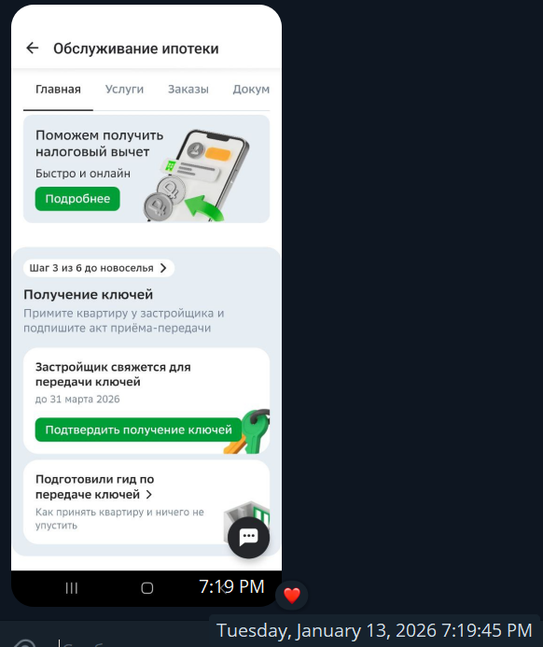Open the partially visible Докум tab
Image resolution: width=543 pixels, height=647 pixels.
[x=251, y=89]
